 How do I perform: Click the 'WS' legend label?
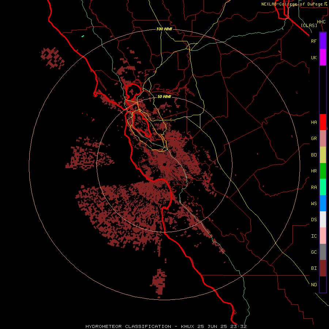(x=314, y=203)
